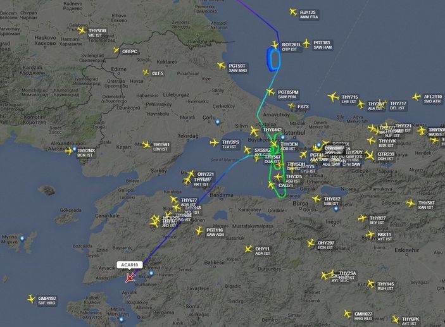Screen dimensions: 445x327
Task: Open the ACA810 flight label
Action: pyautogui.click(x=130, y=265)
